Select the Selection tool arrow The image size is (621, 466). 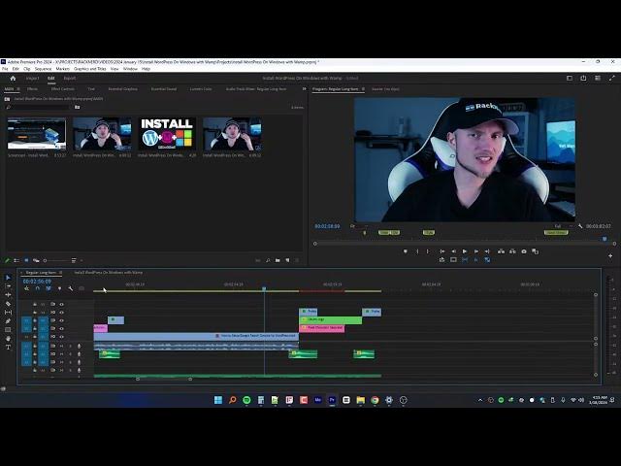tap(9, 278)
